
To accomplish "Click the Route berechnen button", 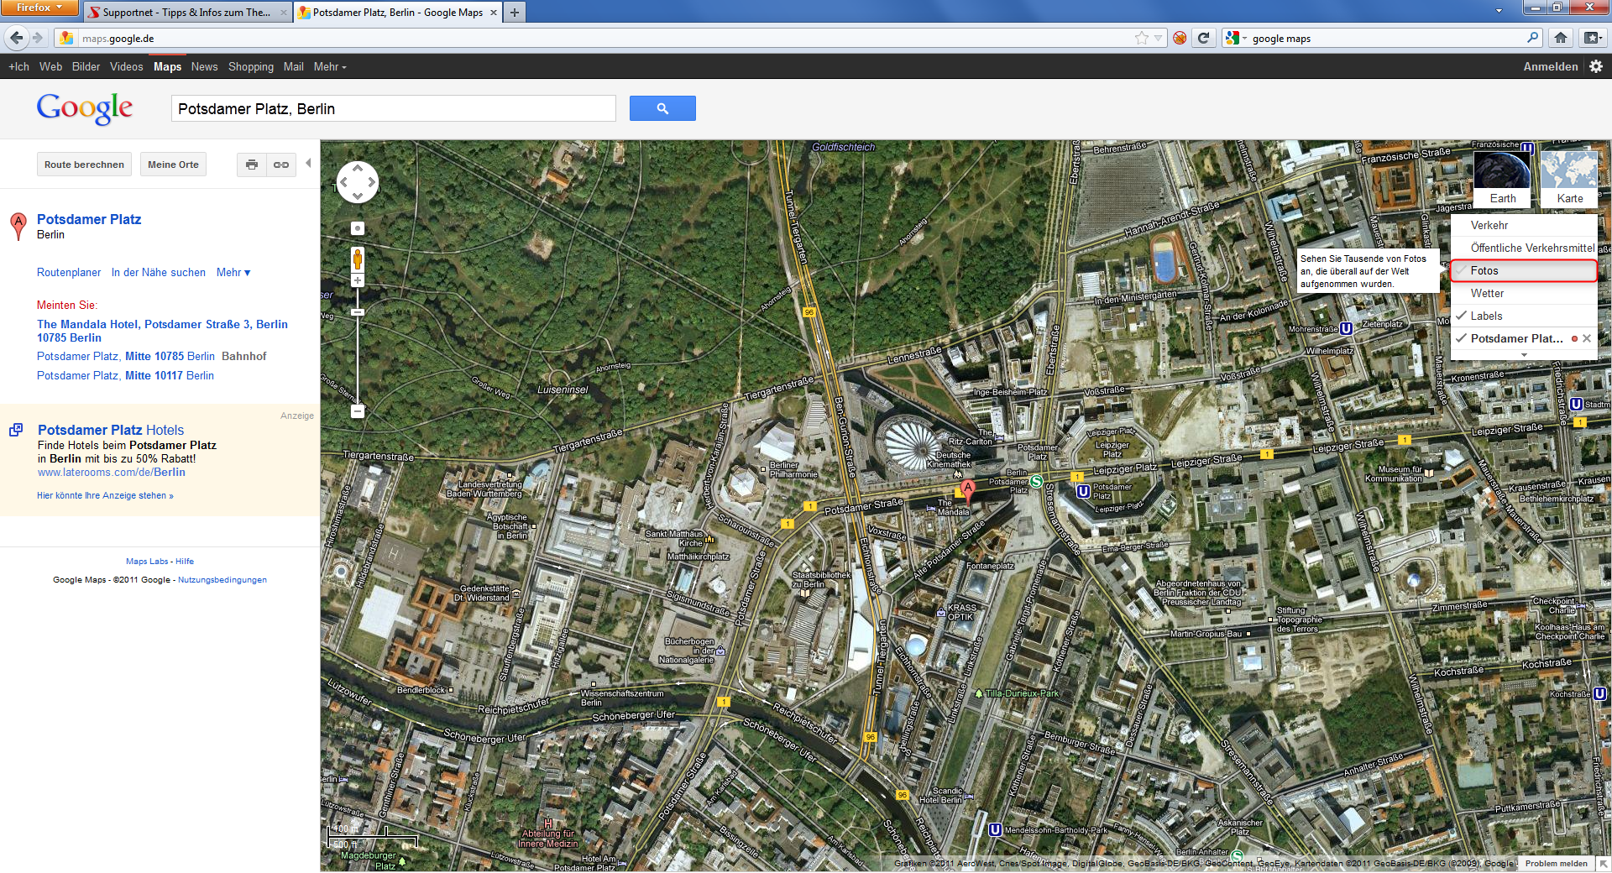I will [84, 164].
